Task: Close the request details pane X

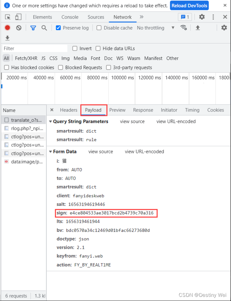Action: (x=52, y=110)
